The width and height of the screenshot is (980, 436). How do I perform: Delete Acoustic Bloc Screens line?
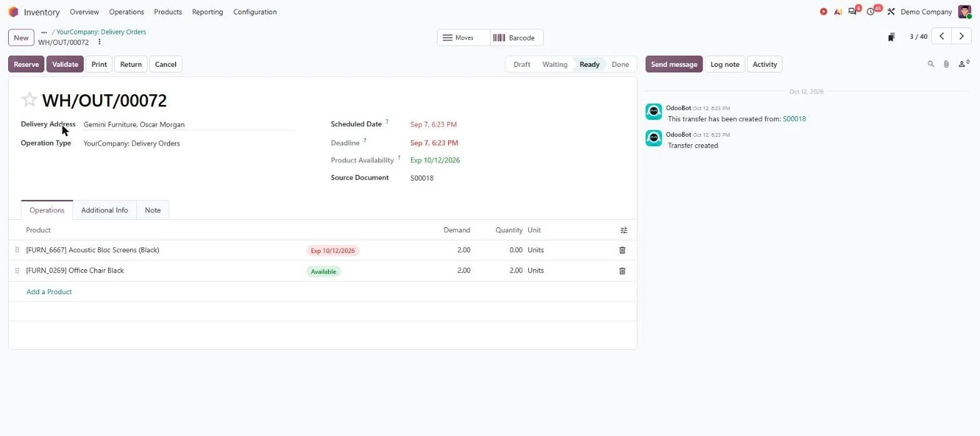(x=622, y=250)
